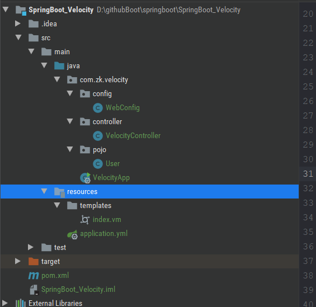The image size is (316, 307).
Task: Select the SpringBoot_Velocity project name
Action: 61,10
